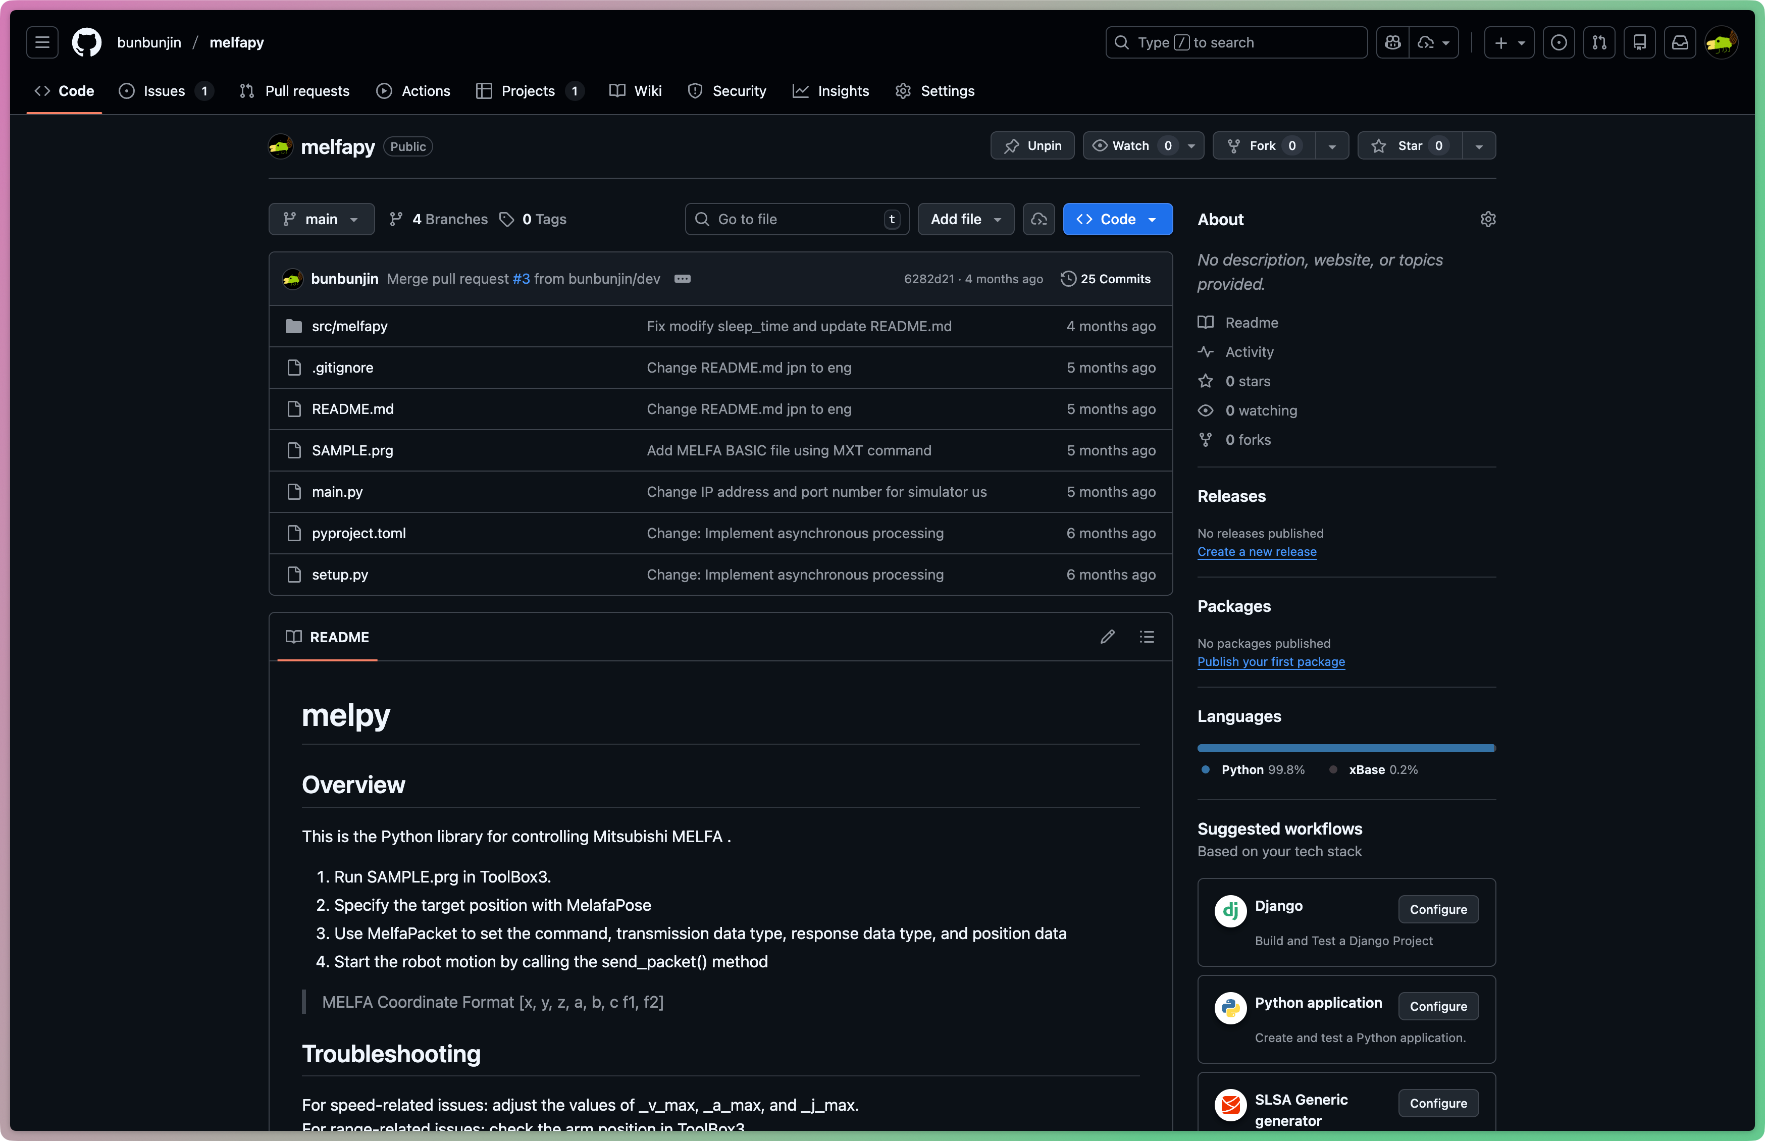Click the SLSA Generic generator logo
1765x1141 pixels.
(1230, 1105)
